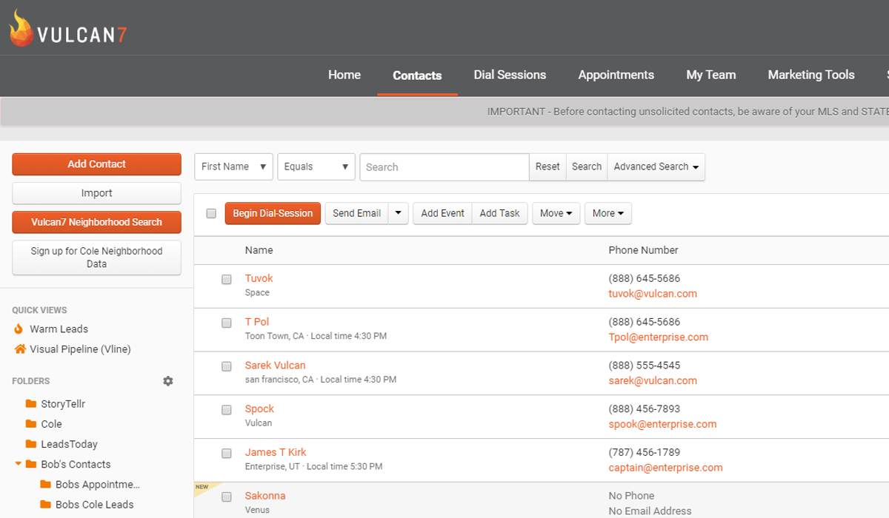Check the box for Sakonna
This screenshot has height=518, width=889.
point(227,497)
